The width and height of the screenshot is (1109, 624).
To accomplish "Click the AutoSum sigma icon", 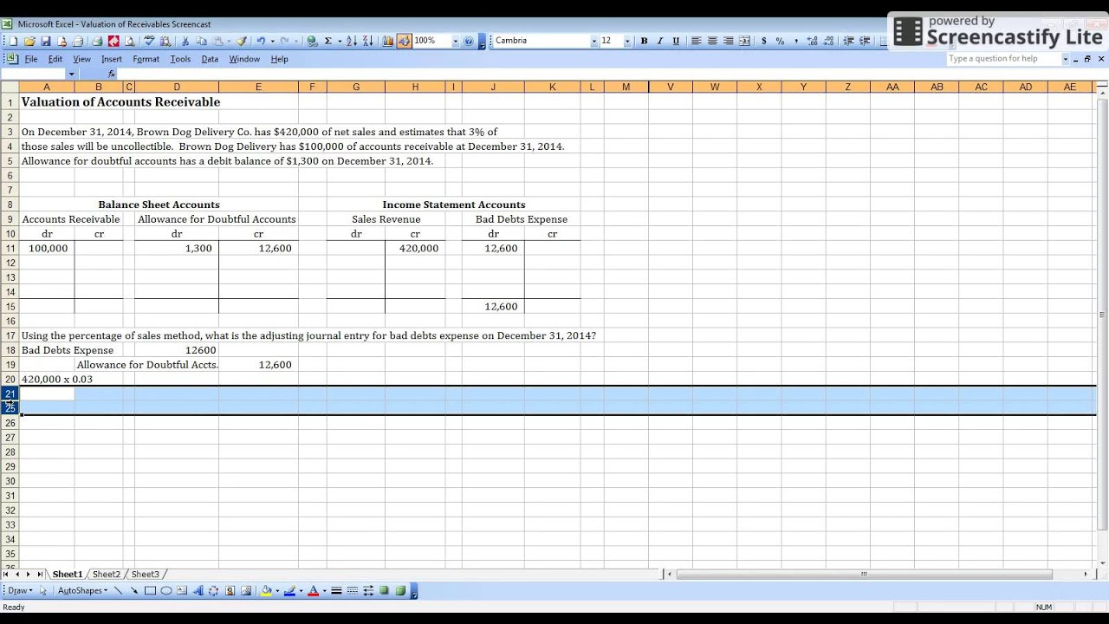I will pos(328,41).
